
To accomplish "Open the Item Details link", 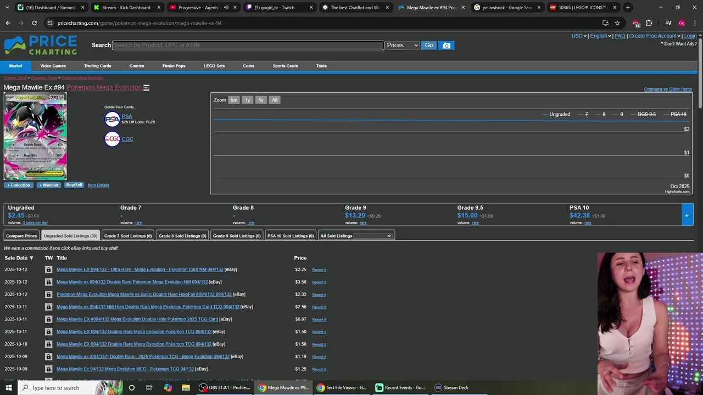I will [x=98, y=185].
